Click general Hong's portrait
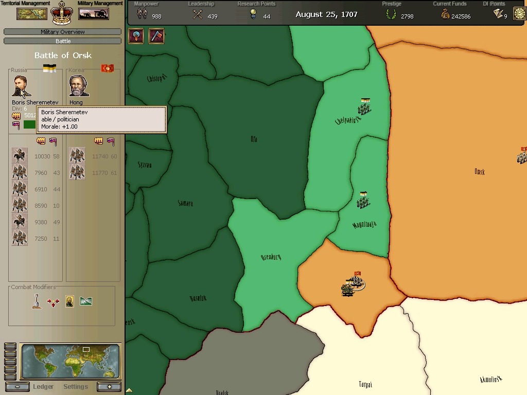Screen dimensions: 527x395 click(x=79, y=86)
